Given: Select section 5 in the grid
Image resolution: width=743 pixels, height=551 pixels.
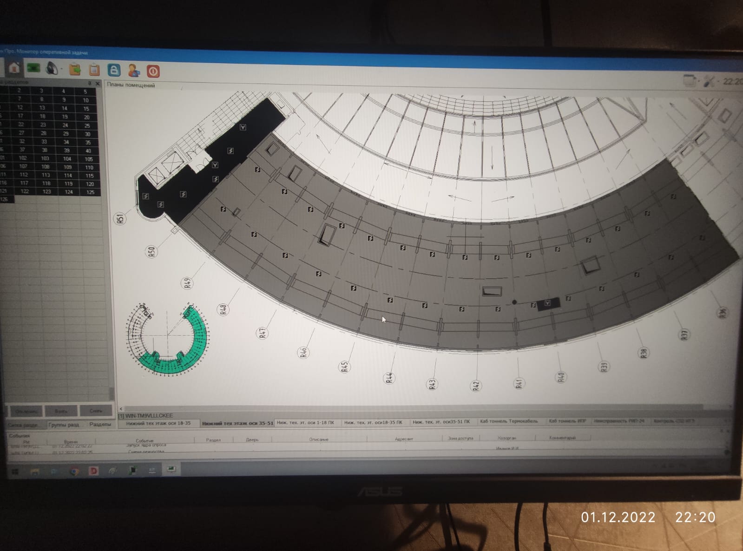Looking at the screenshot, I should click(85, 92).
